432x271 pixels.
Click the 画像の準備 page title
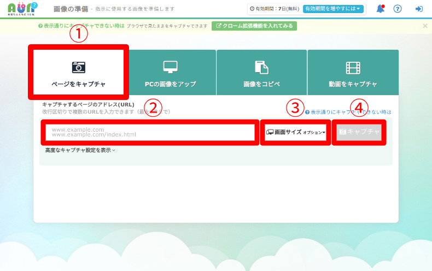(x=71, y=9)
